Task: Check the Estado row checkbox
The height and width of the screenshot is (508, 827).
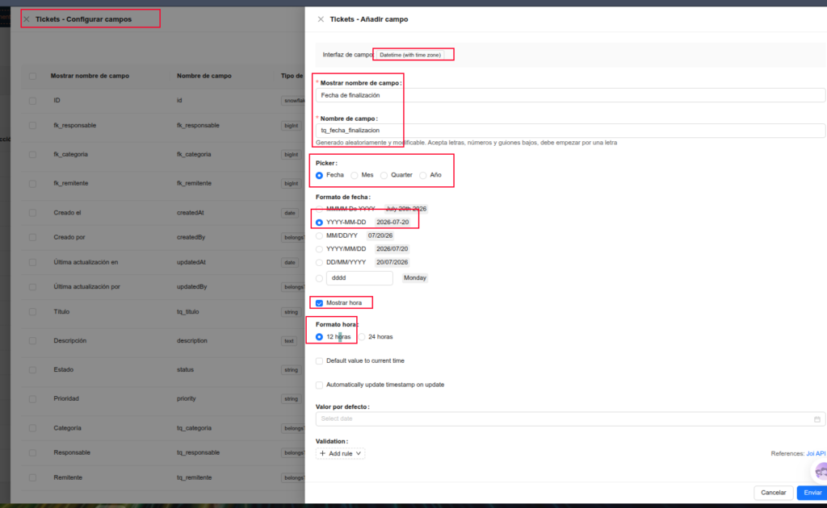Action: click(32, 370)
